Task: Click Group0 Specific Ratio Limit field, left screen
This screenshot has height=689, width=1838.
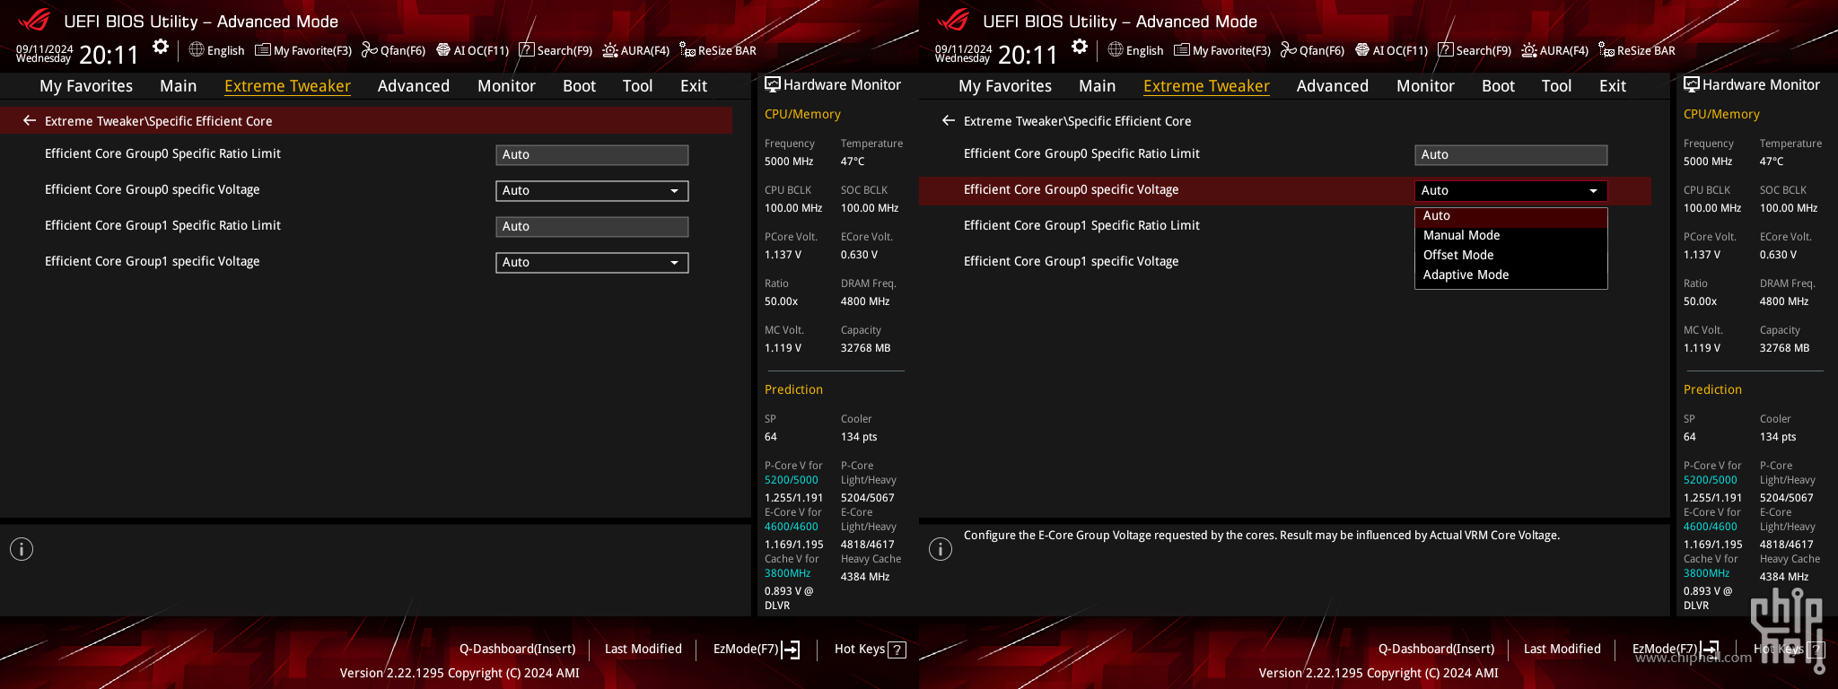Action: (x=592, y=155)
